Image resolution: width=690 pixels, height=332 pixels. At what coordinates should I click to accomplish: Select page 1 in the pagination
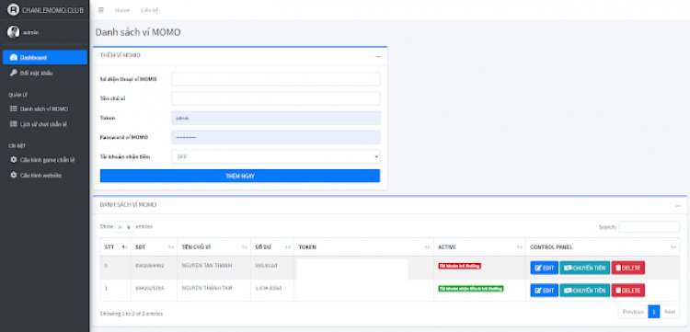click(x=654, y=312)
